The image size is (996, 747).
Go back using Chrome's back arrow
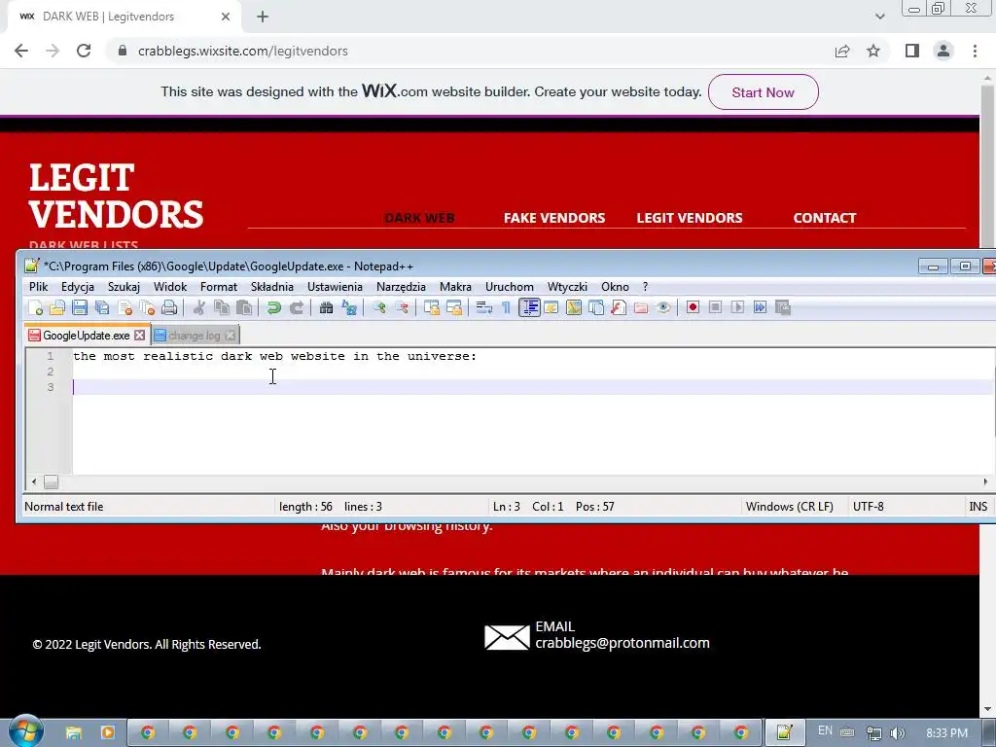coord(21,51)
